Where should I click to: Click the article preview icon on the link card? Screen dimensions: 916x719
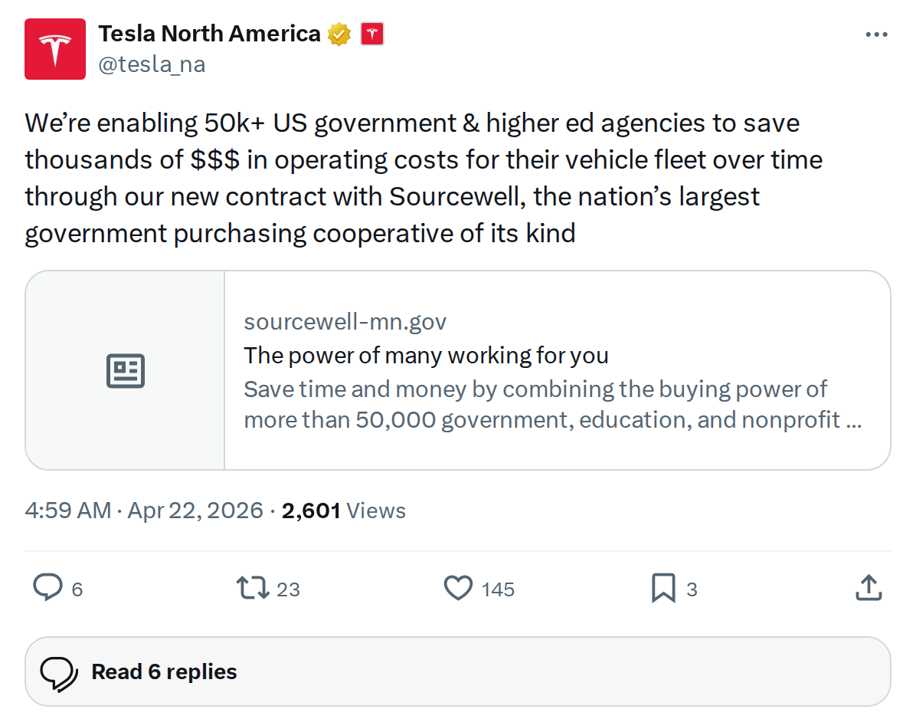(x=125, y=369)
